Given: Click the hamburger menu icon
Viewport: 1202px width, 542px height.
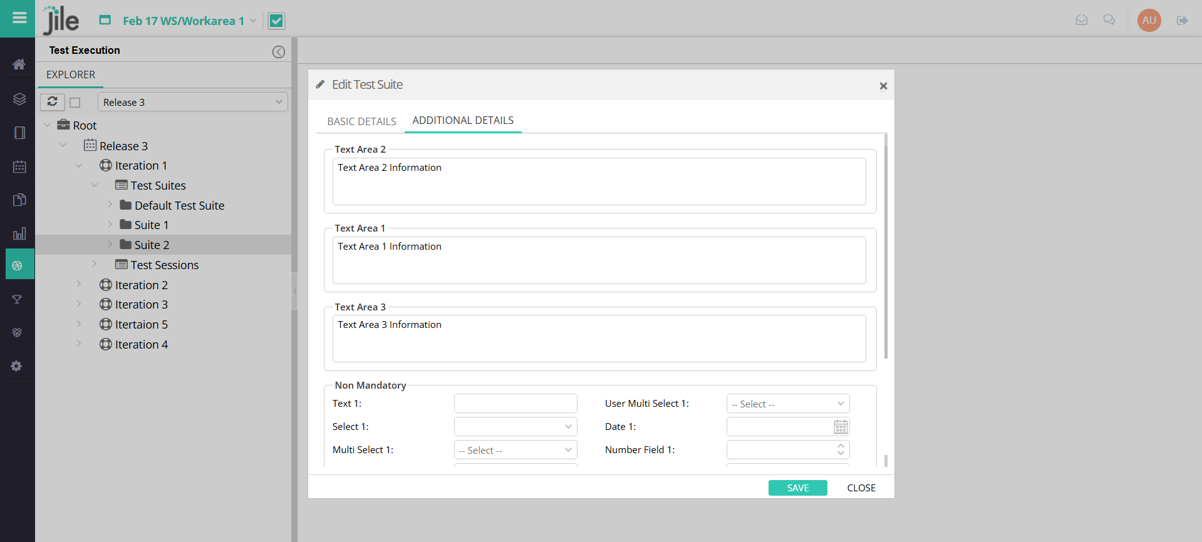Looking at the screenshot, I should 19,18.
